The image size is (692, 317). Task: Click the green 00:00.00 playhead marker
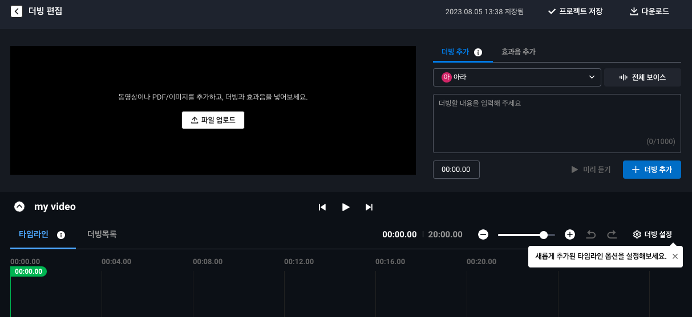pos(29,271)
